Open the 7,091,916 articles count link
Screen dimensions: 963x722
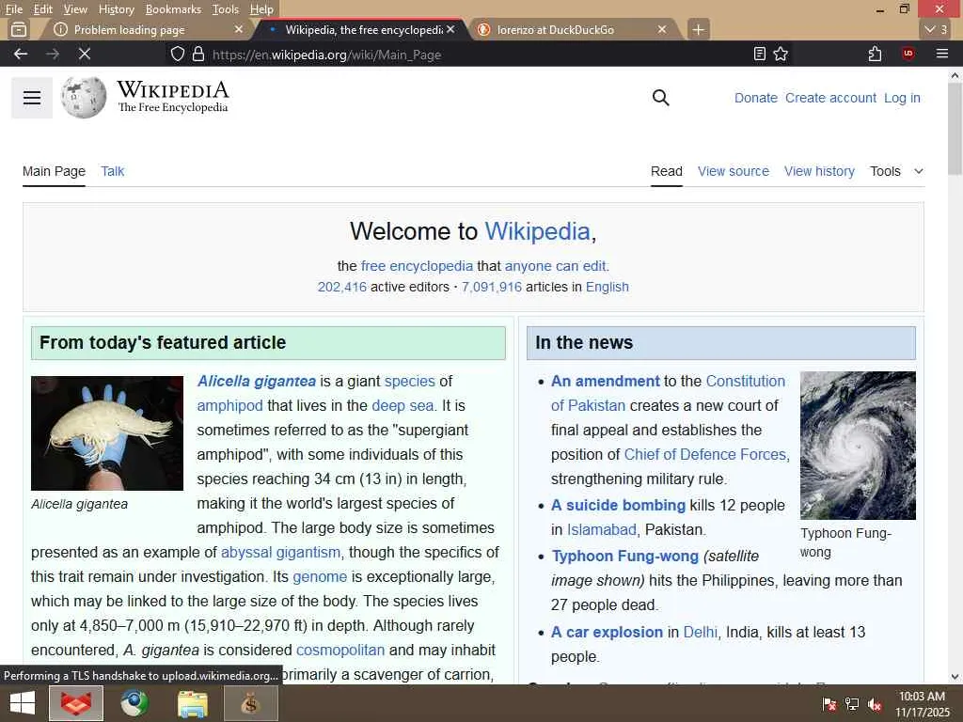click(x=491, y=287)
